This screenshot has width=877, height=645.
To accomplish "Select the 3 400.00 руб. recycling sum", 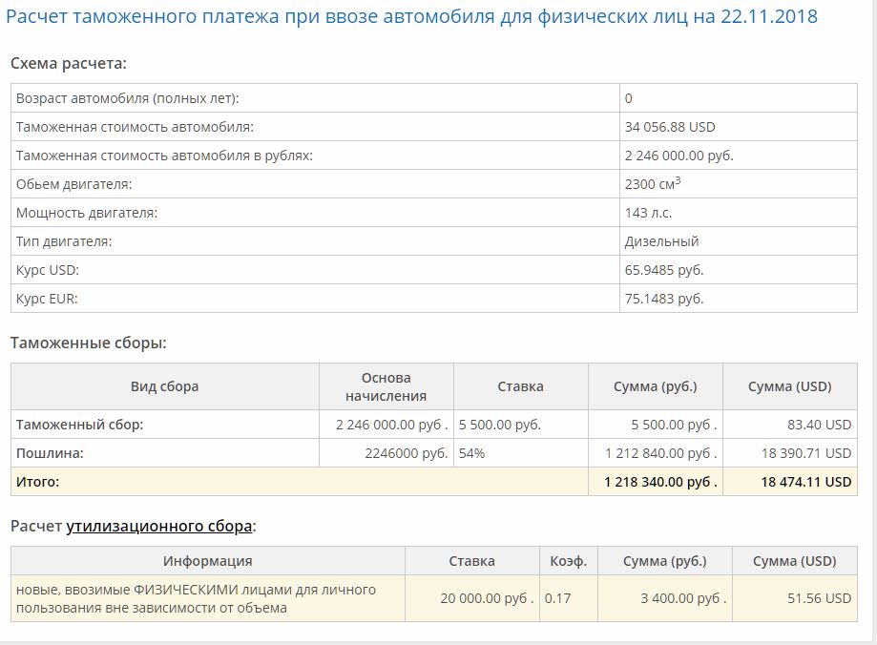I will (683, 598).
